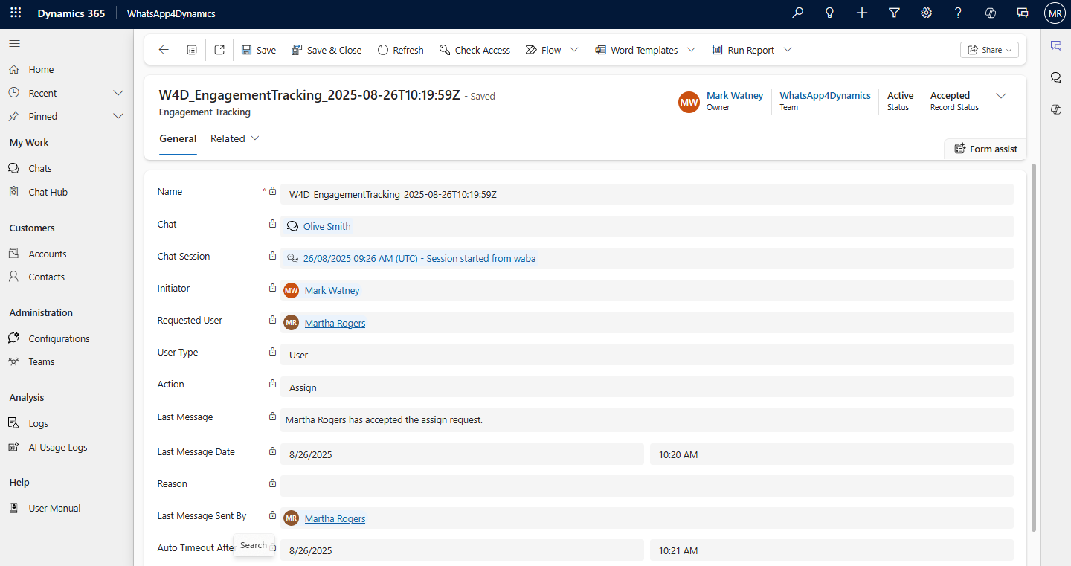The image size is (1071, 566).
Task: Open Chat Hub in the sidebar
Action: point(48,192)
